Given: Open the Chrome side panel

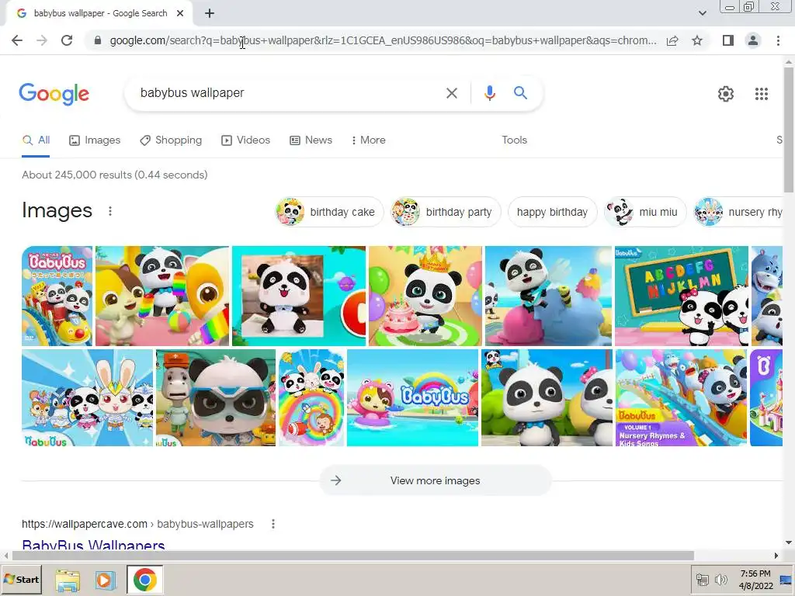Looking at the screenshot, I should [x=728, y=40].
